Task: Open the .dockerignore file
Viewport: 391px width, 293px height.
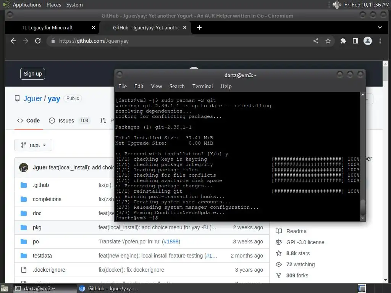Action: 49,270
